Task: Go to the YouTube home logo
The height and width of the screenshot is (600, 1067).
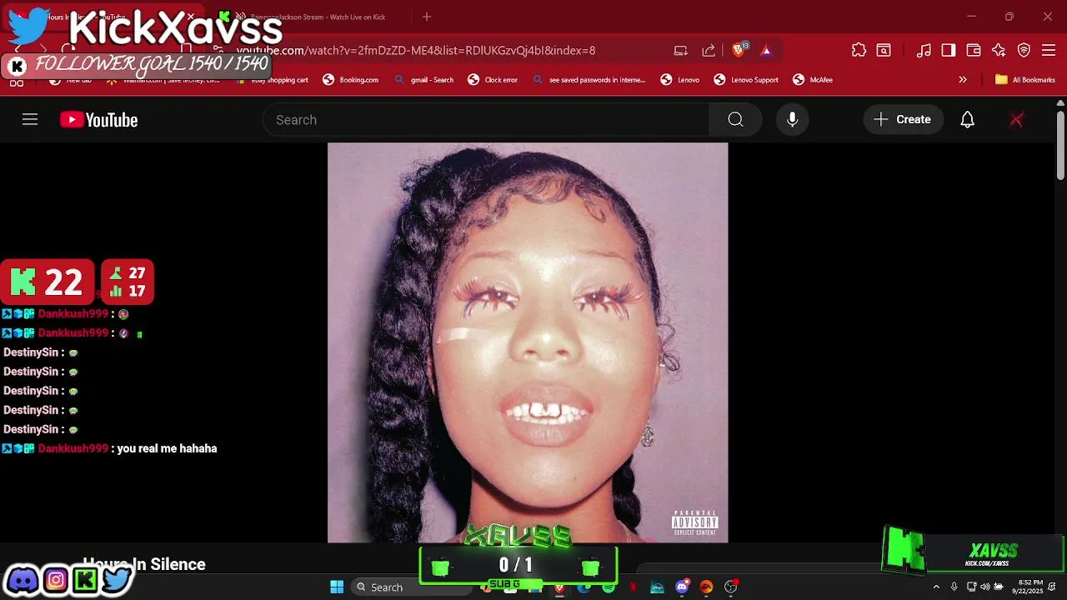Action: (98, 120)
